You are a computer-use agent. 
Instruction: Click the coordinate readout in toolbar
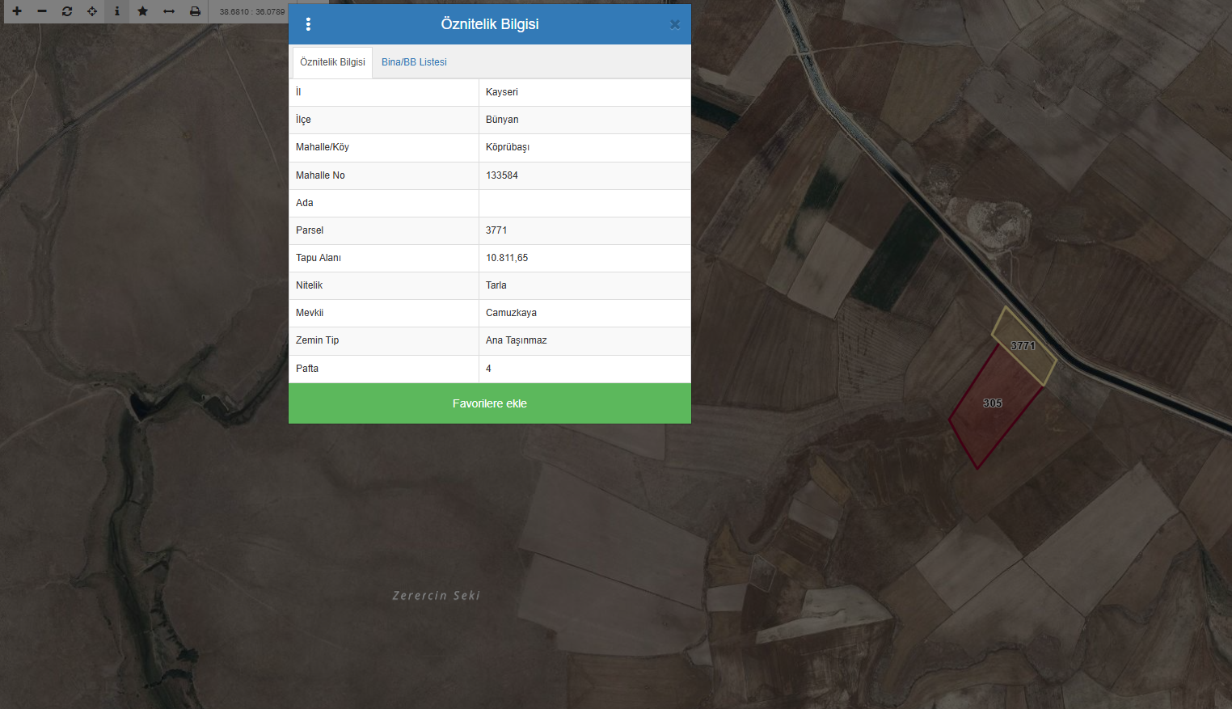tap(252, 12)
